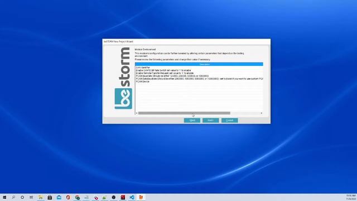Open the Windows Start menu
The image size is (357, 201).
point(4,197)
